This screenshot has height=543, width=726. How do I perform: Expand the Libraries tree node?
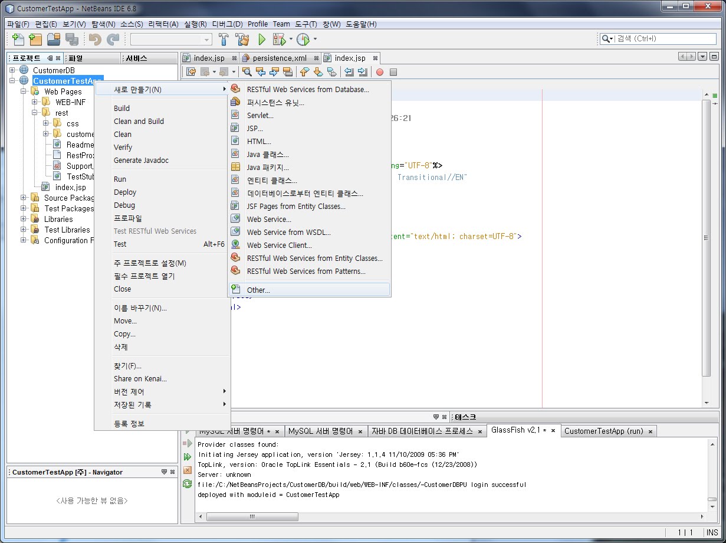(x=24, y=219)
